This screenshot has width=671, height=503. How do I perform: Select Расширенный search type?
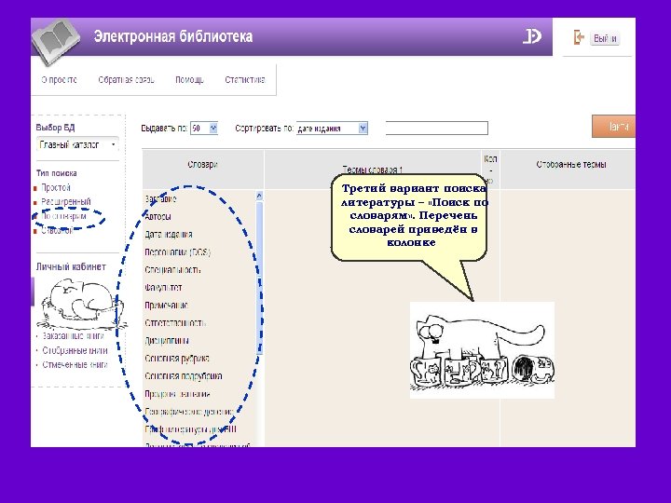[x=66, y=201]
